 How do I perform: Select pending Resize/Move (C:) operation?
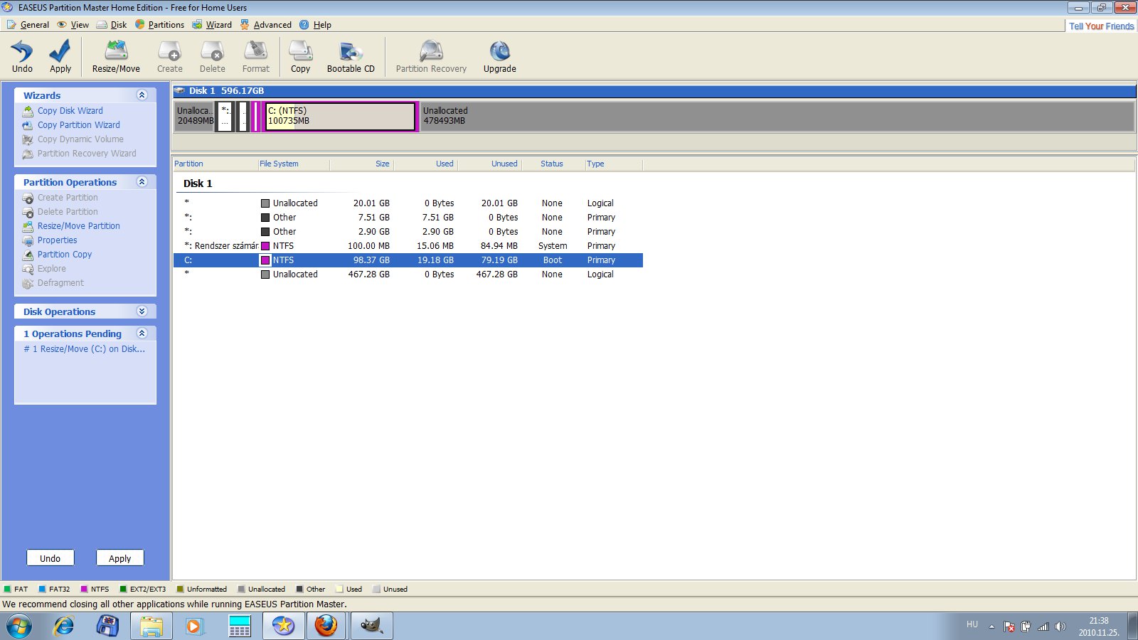84,349
